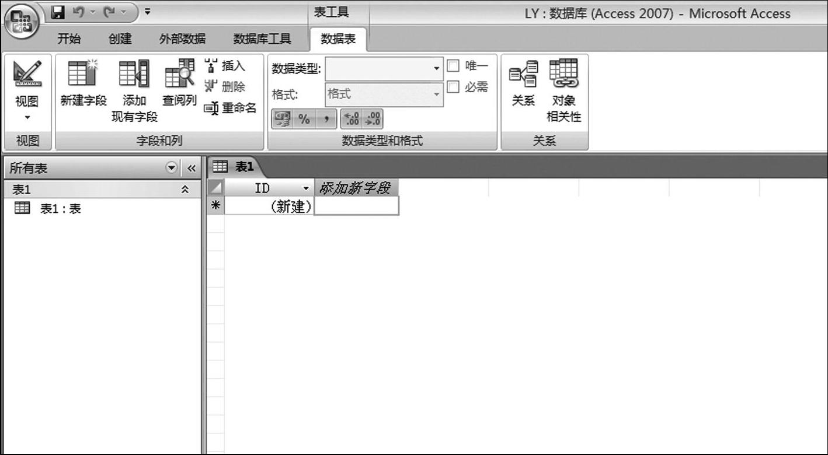
Task: Collapse the 表1 group in the navigation pane
Action: pos(185,190)
